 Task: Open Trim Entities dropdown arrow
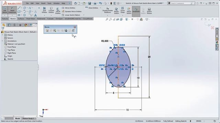point(44,15)
